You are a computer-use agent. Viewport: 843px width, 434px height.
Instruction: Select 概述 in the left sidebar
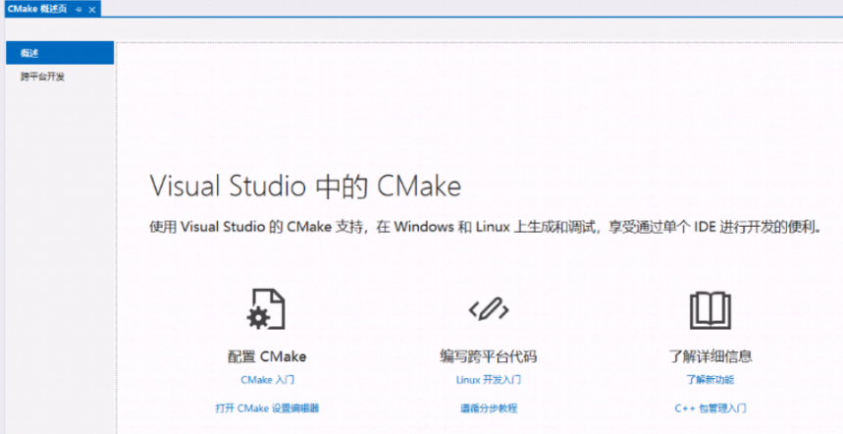[x=60, y=53]
